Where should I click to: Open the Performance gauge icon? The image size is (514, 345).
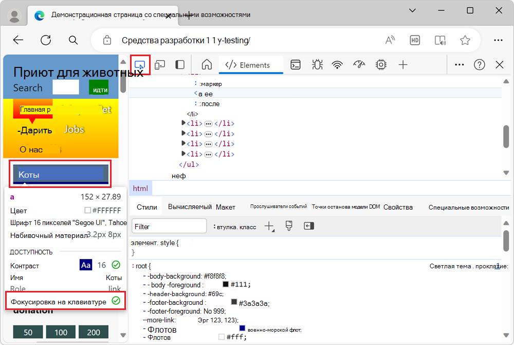tap(359, 64)
